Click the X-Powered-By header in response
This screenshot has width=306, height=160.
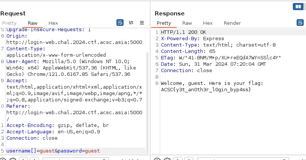click(193, 38)
